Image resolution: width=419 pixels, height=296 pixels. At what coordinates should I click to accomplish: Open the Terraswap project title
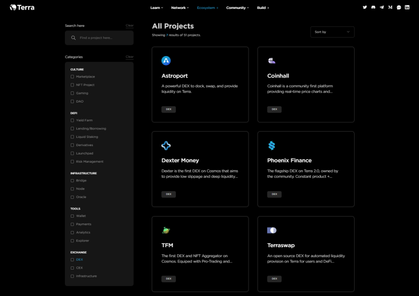point(281,245)
